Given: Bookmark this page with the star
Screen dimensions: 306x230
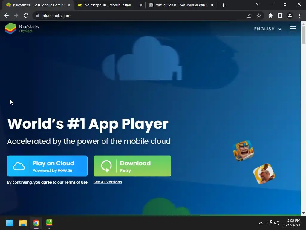Looking at the screenshot, I should click(x=259, y=16).
